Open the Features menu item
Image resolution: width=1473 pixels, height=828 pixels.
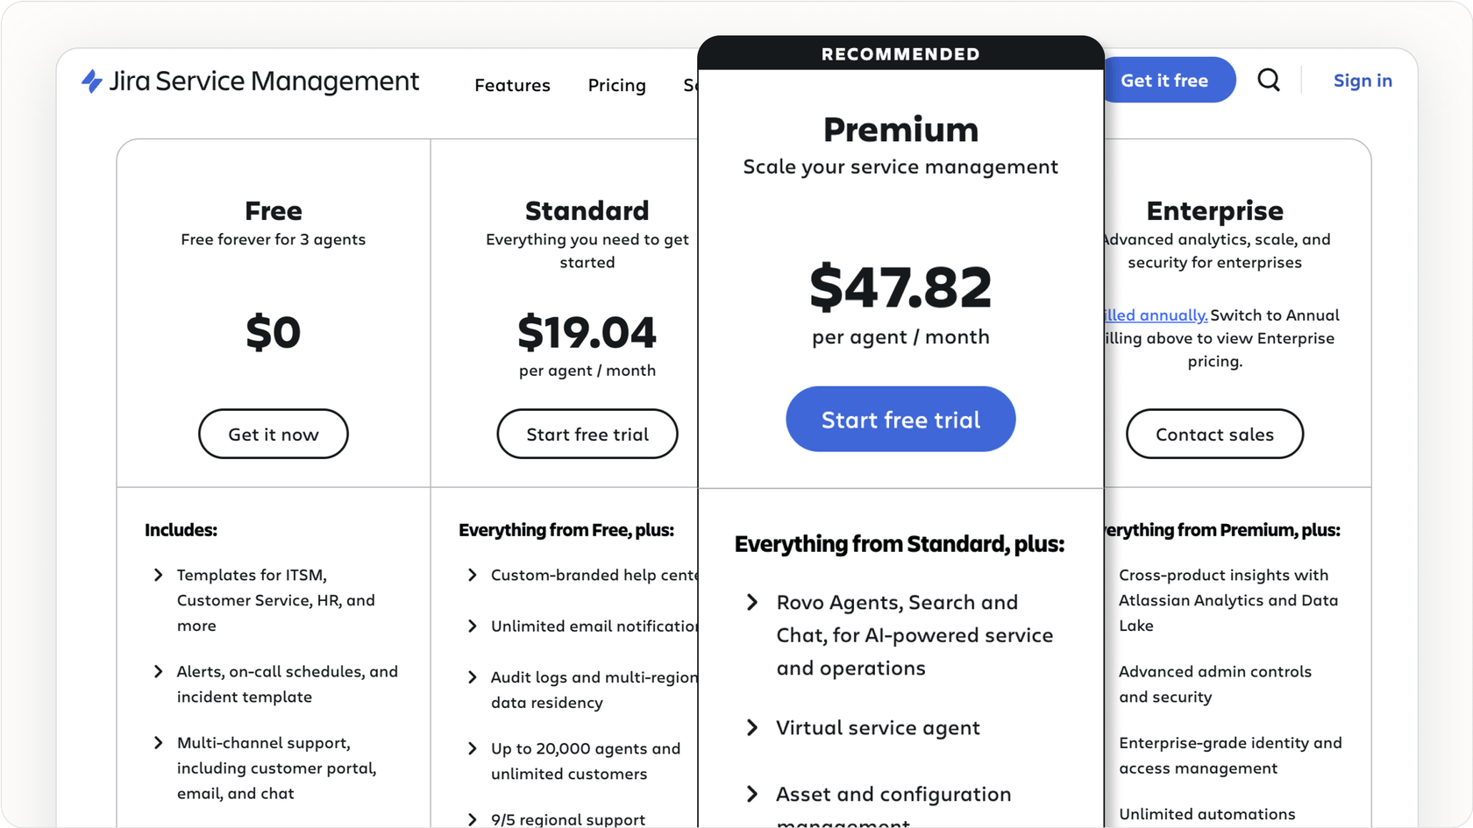click(x=512, y=85)
